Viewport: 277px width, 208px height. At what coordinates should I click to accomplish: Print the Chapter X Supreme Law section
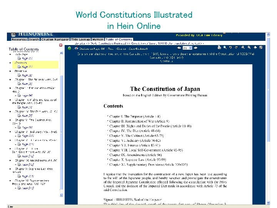click(x=19, y=176)
